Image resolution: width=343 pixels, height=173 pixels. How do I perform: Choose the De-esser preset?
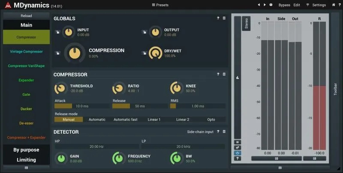click(26, 123)
